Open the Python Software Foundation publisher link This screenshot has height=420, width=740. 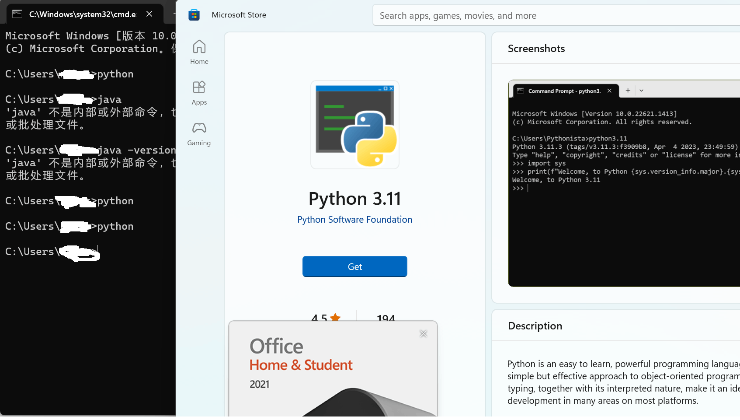pyautogui.click(x=355, y=220)
